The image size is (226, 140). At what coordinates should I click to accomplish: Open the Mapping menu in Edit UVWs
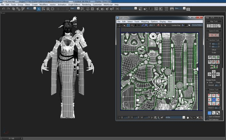click(x=145, y=22)
